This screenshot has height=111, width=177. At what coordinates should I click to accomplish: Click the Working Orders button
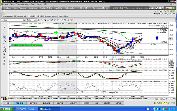[46, 8]
